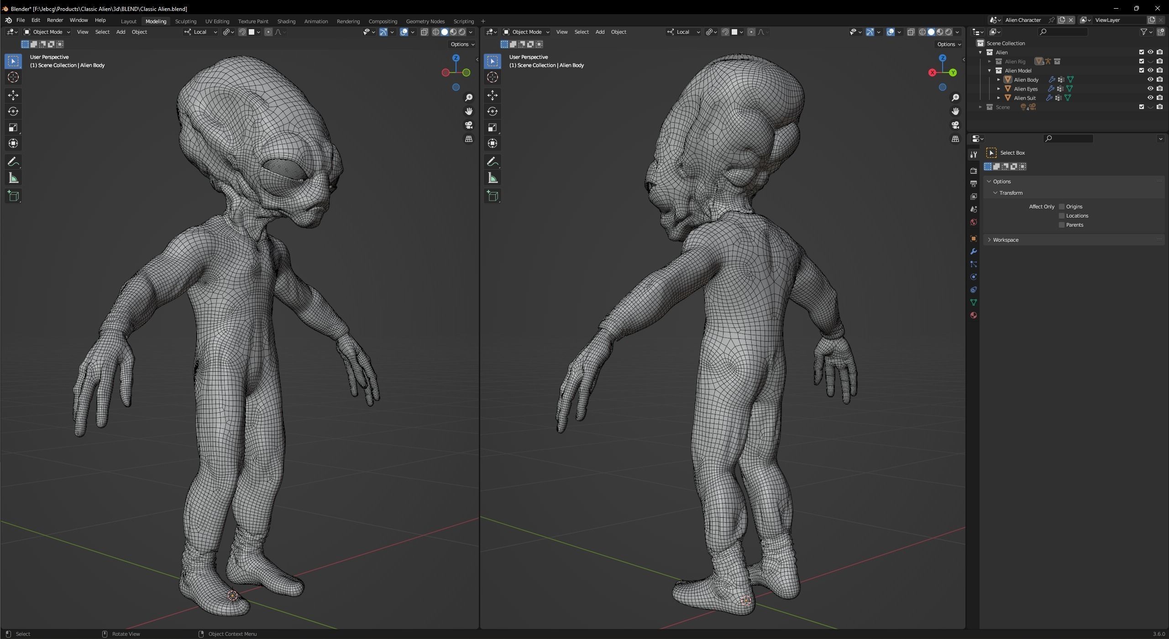Disable Alien Model collection in renders
1169x639 pixels.
coord(1160,70)
